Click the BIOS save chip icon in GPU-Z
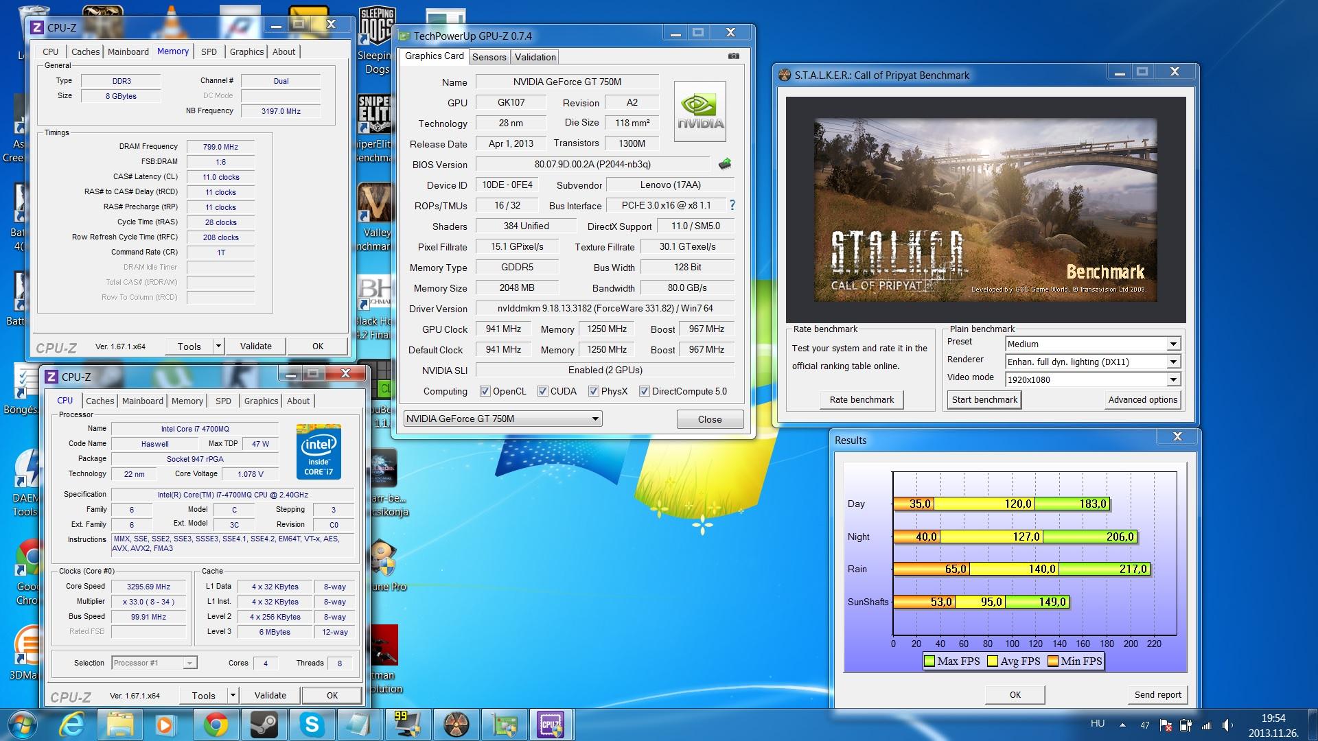 725,164
